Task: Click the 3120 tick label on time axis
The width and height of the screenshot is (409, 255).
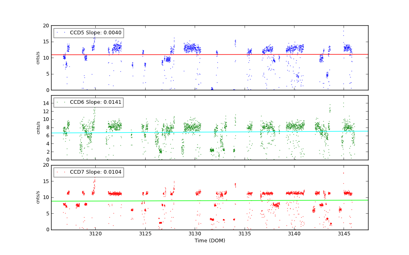Action: click(x=95, y=234)
